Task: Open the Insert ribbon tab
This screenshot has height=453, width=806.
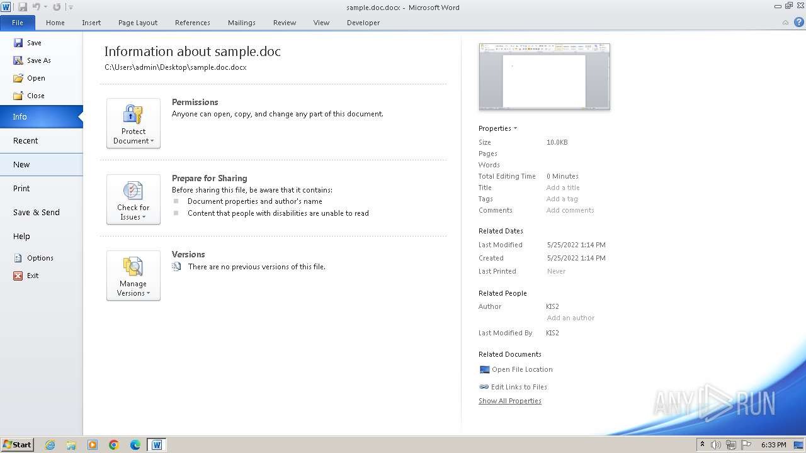Action: (91, 23)
